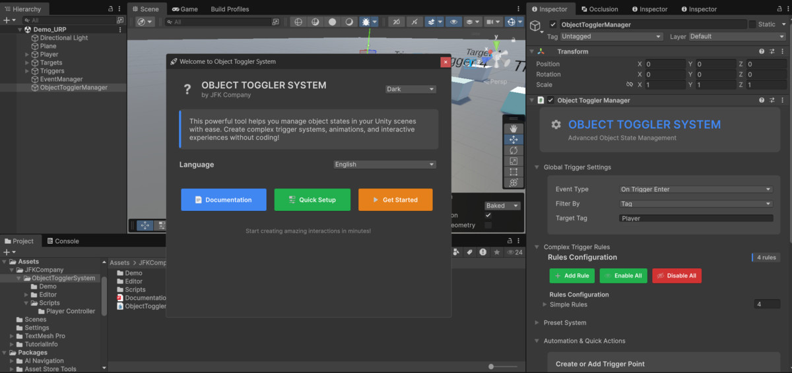Toggle the ObjectTogglerManager active checkbox

pyautogui.click(x=553, y=24)
